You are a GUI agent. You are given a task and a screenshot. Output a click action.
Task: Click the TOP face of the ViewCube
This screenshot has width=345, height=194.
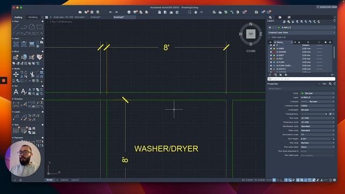[x=251, y=34]
